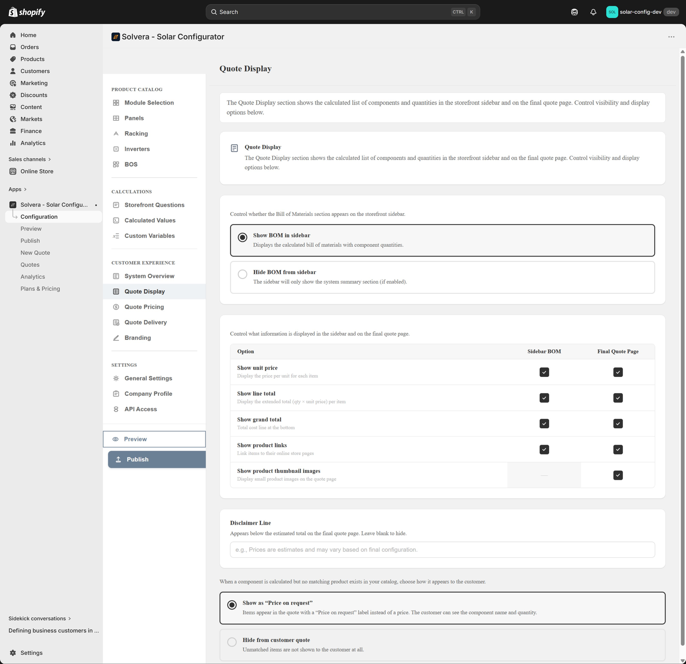Open the Sidekick assistant icon in top bar
Image resolution: width=686 pixels, height=664 pixels.
point(575,12)
